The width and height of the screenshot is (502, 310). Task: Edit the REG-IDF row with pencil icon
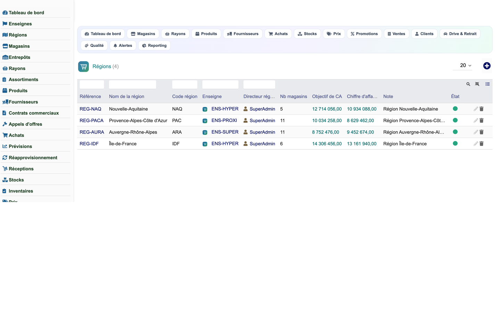pyautogui.click(x=476, y=144)
